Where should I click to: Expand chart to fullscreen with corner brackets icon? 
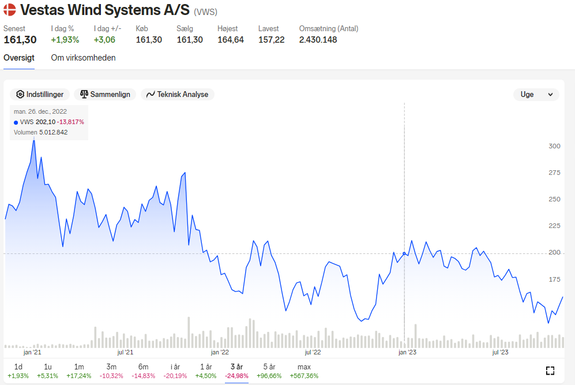point(550,371)
